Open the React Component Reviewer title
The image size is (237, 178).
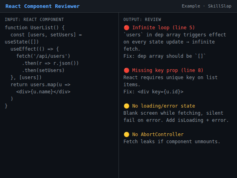click(42, 6)
